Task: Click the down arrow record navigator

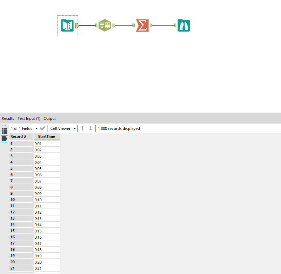Action: coord(91,129)
